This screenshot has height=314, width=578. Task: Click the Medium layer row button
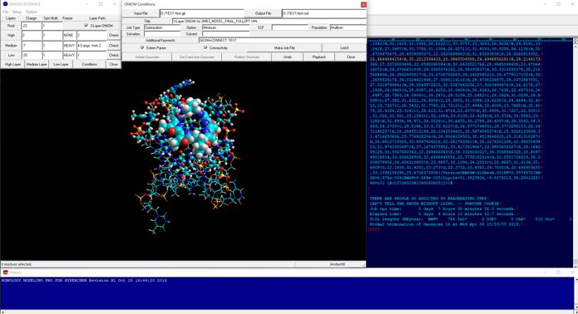(x=11, y=46)
